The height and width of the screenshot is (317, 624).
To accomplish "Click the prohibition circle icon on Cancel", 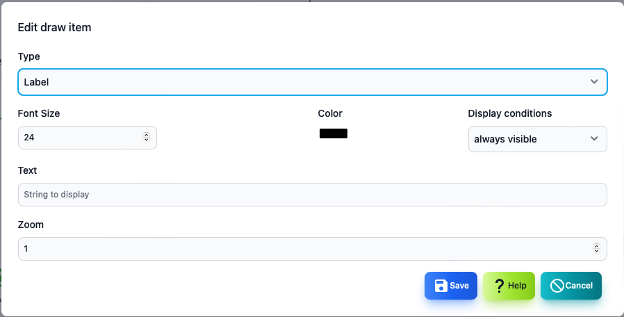I will click(557, 286).
